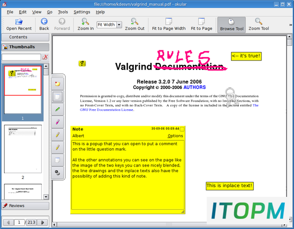Click the current page number field
Viewport: 294px width, 229px height.
pos(19,222)
